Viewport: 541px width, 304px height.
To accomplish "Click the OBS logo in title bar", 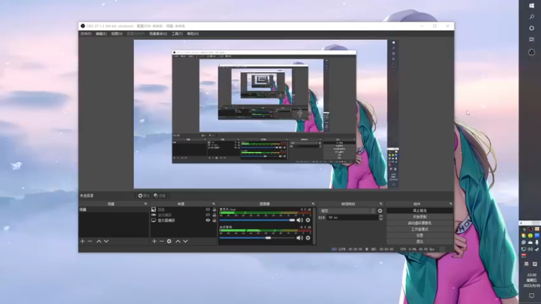I will (x=83, y=26).
